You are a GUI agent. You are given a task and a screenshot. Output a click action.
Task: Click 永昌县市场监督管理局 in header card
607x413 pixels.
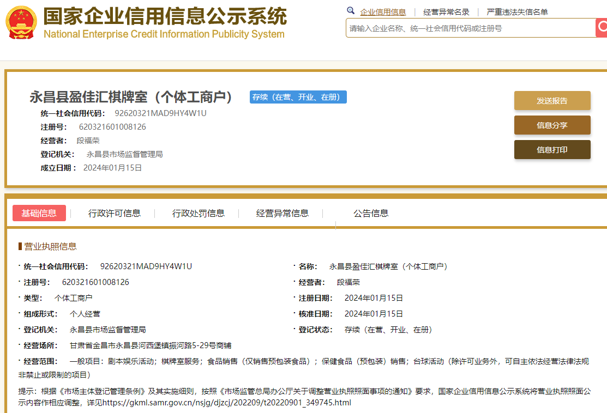125,154
